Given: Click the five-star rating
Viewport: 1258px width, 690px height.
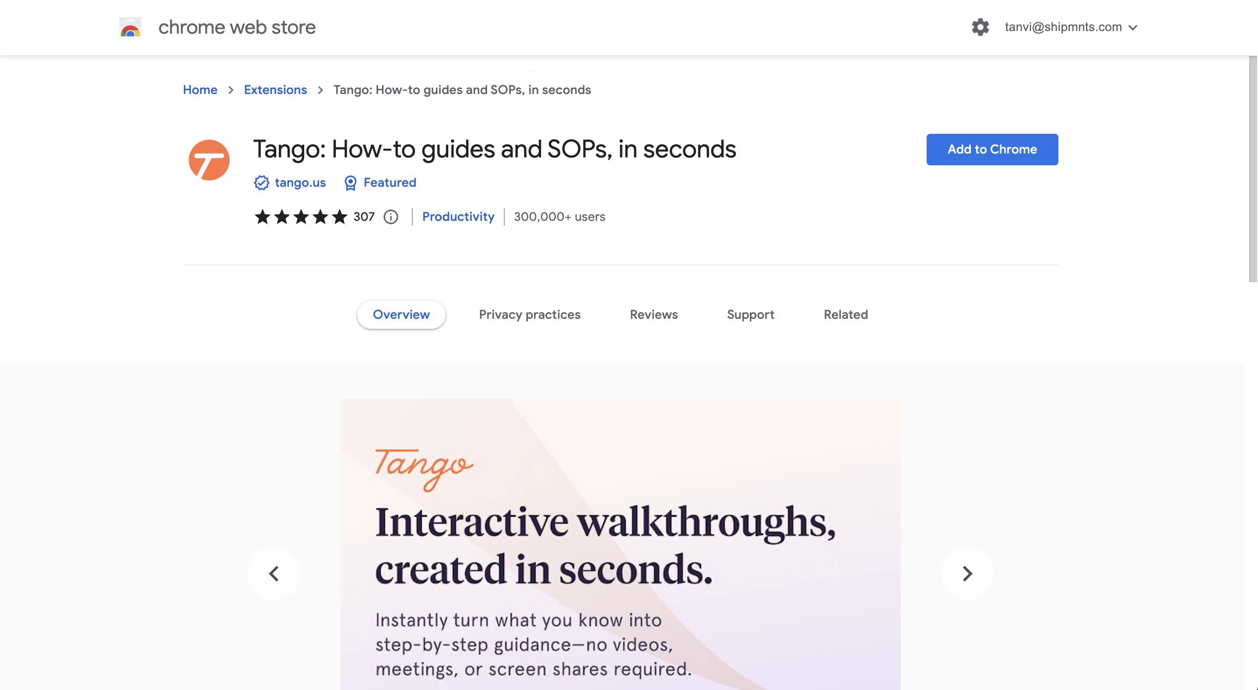Looking at the screenshot, I should (x=301, y=216).
